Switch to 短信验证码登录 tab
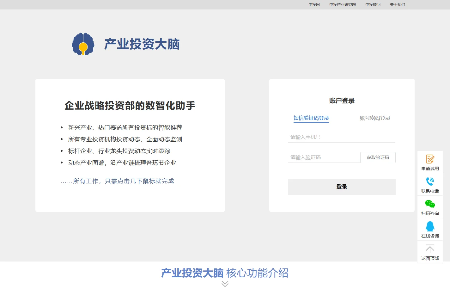 311,118
